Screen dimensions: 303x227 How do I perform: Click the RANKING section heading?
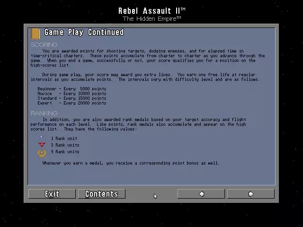click(44, 113)
